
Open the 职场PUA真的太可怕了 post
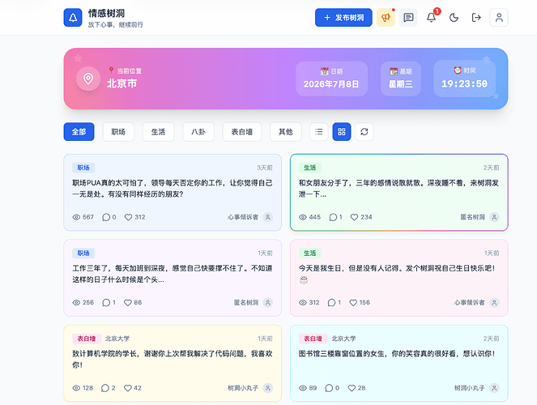click(x=173, y=193)
